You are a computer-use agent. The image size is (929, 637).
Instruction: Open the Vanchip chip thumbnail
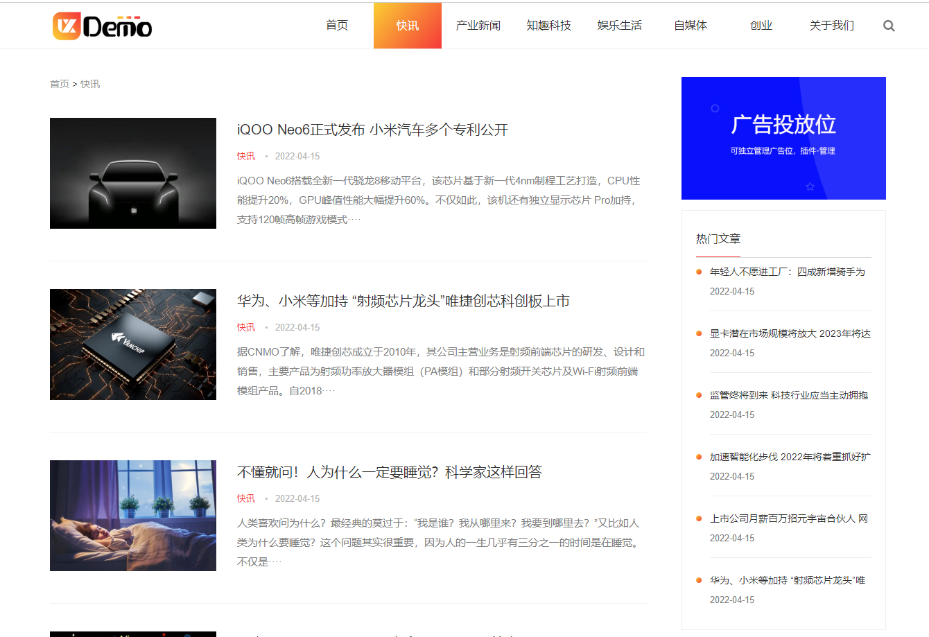pos(133,344)
